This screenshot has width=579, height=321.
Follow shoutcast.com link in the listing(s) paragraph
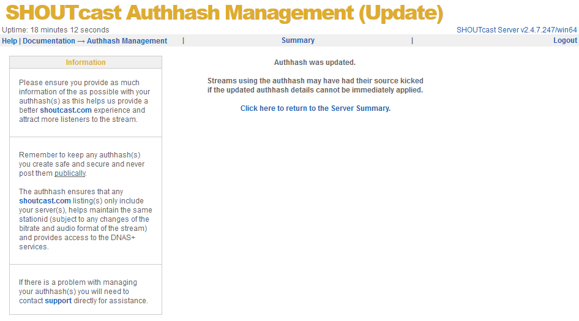click(x=45, y=201)
